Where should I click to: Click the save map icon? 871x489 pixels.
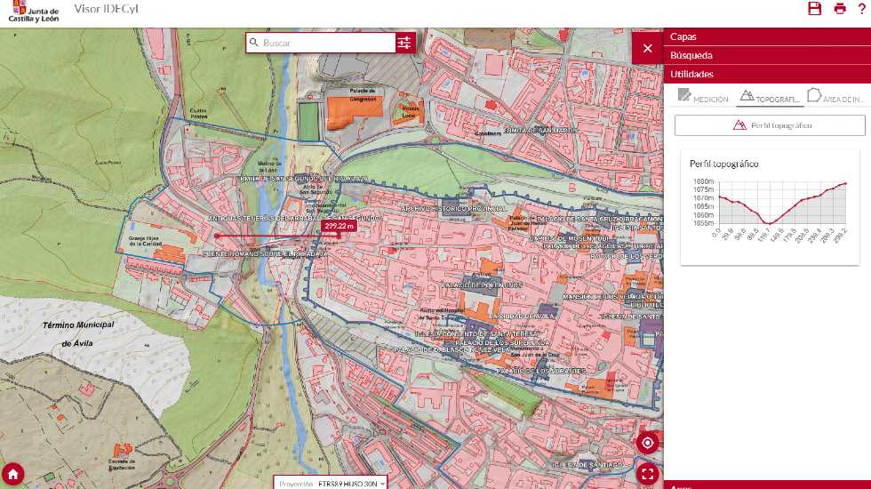click(x=814, y=9)
